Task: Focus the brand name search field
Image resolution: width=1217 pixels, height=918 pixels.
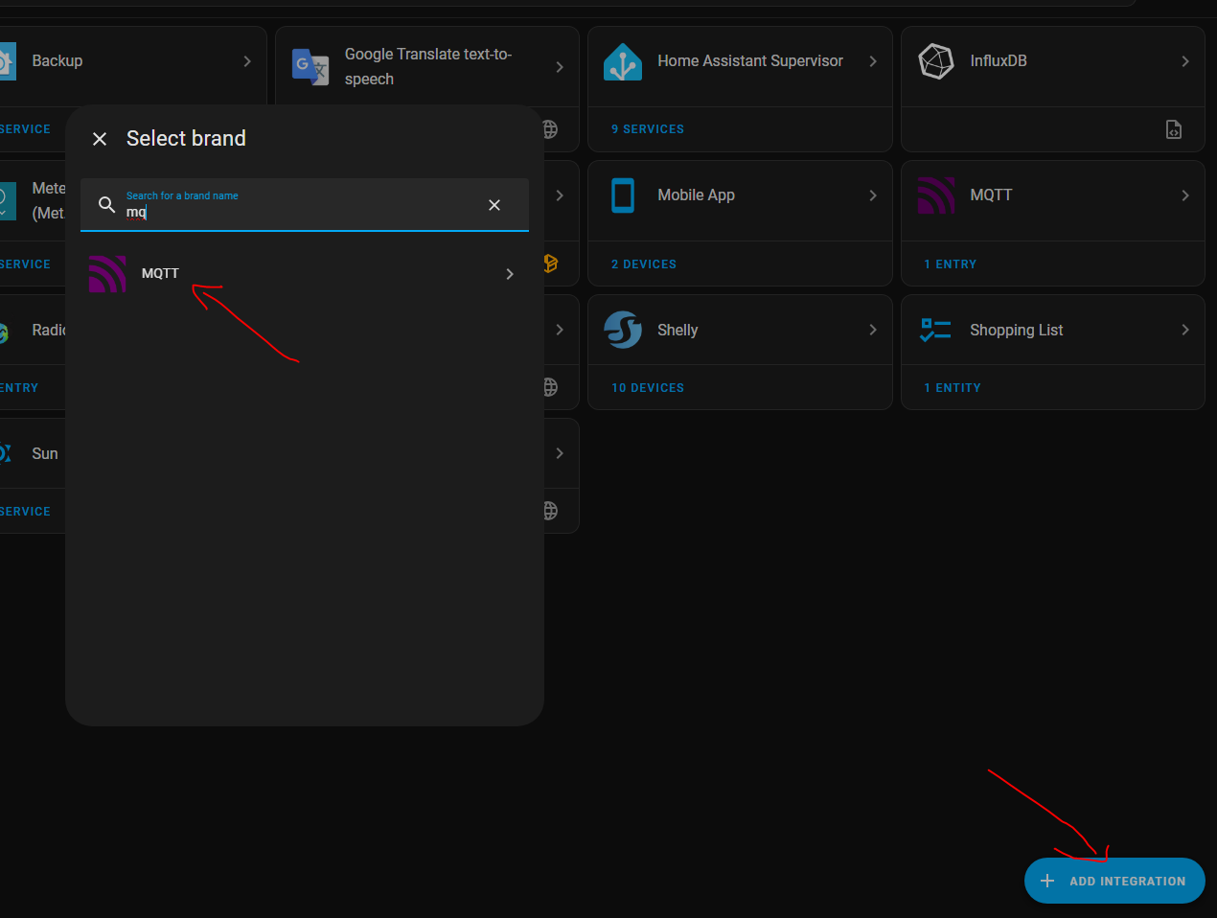Action: [x=305, y=204]
